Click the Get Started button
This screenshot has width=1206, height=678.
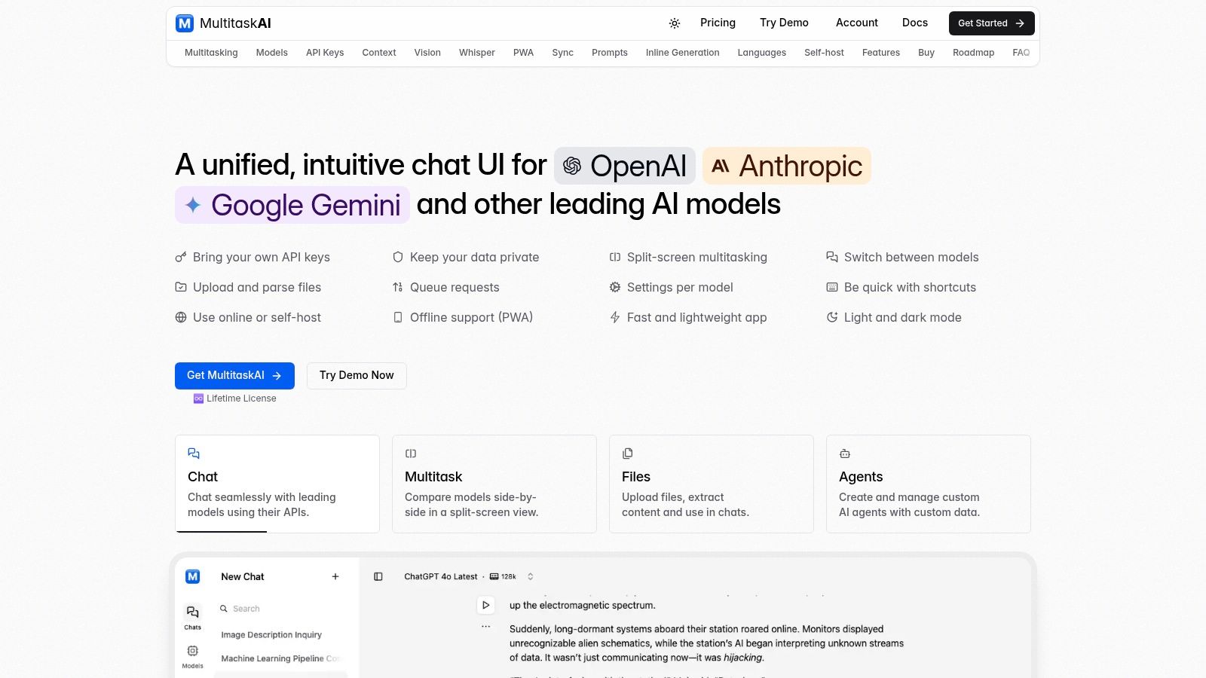point(991,23)
